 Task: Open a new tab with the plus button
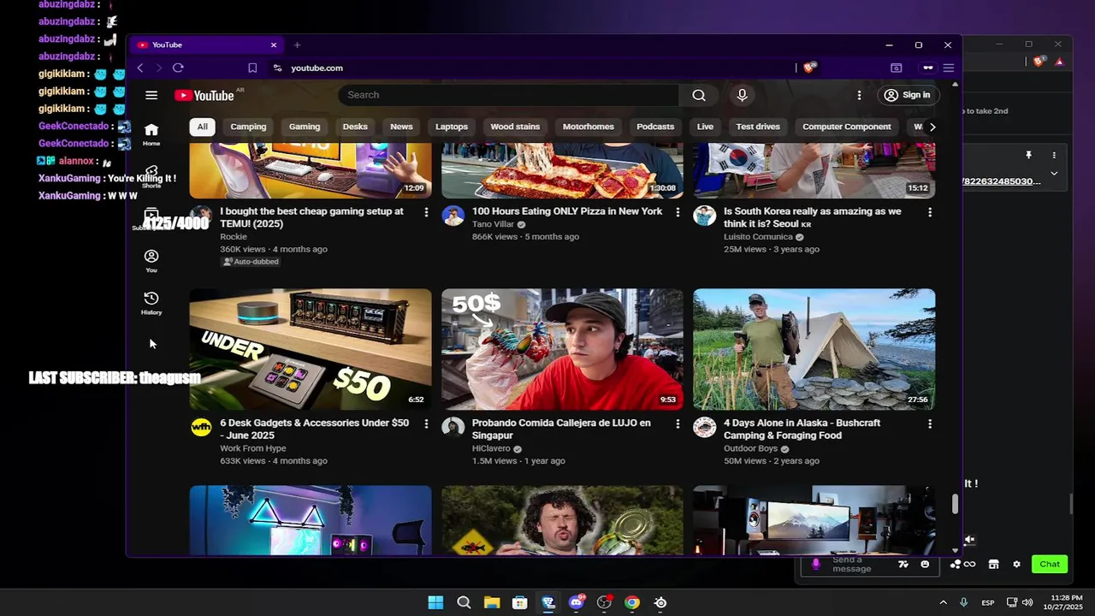point(297,44)
